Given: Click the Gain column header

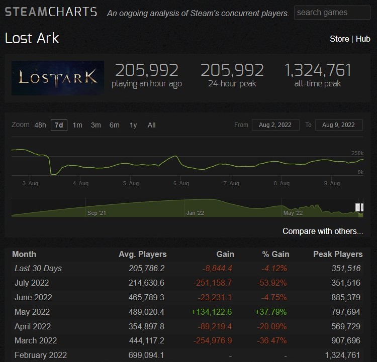Looking at the screenshot, I should tap(225, 254).
